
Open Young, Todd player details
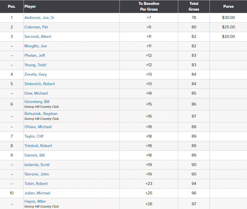coord(35,65)
